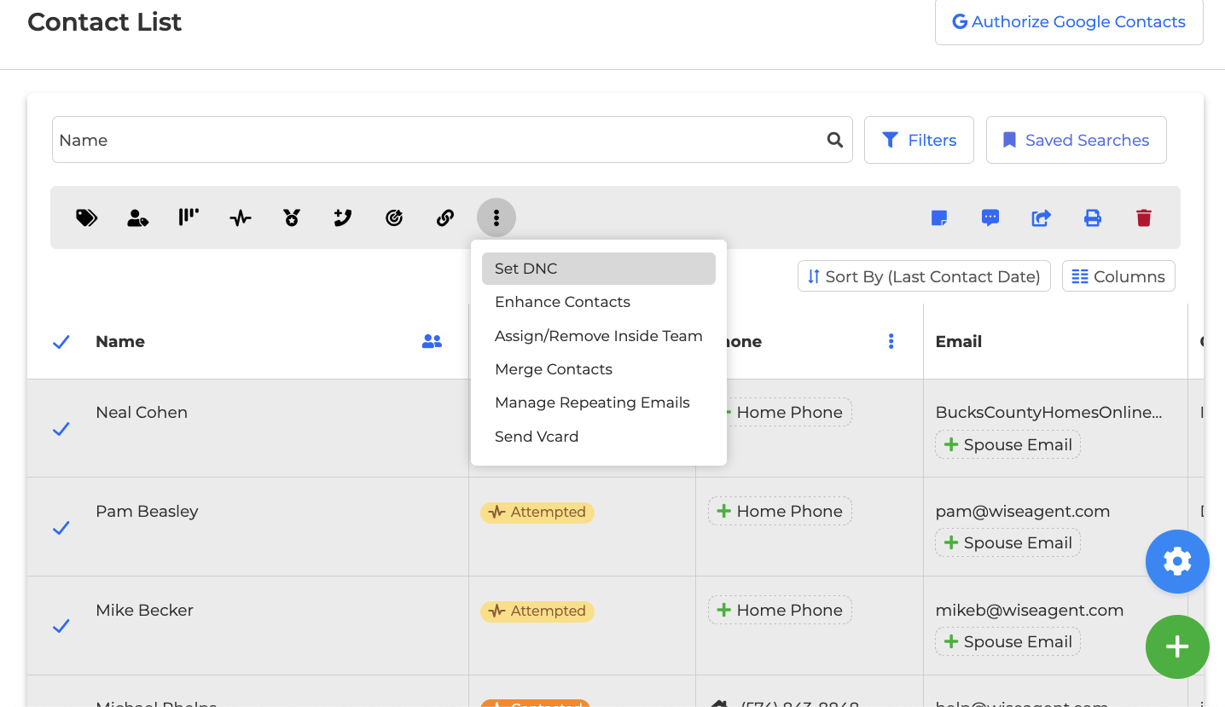Click the blue share export icon
The height and width of the screenshot is (707, 1225).
point(1042,218)
